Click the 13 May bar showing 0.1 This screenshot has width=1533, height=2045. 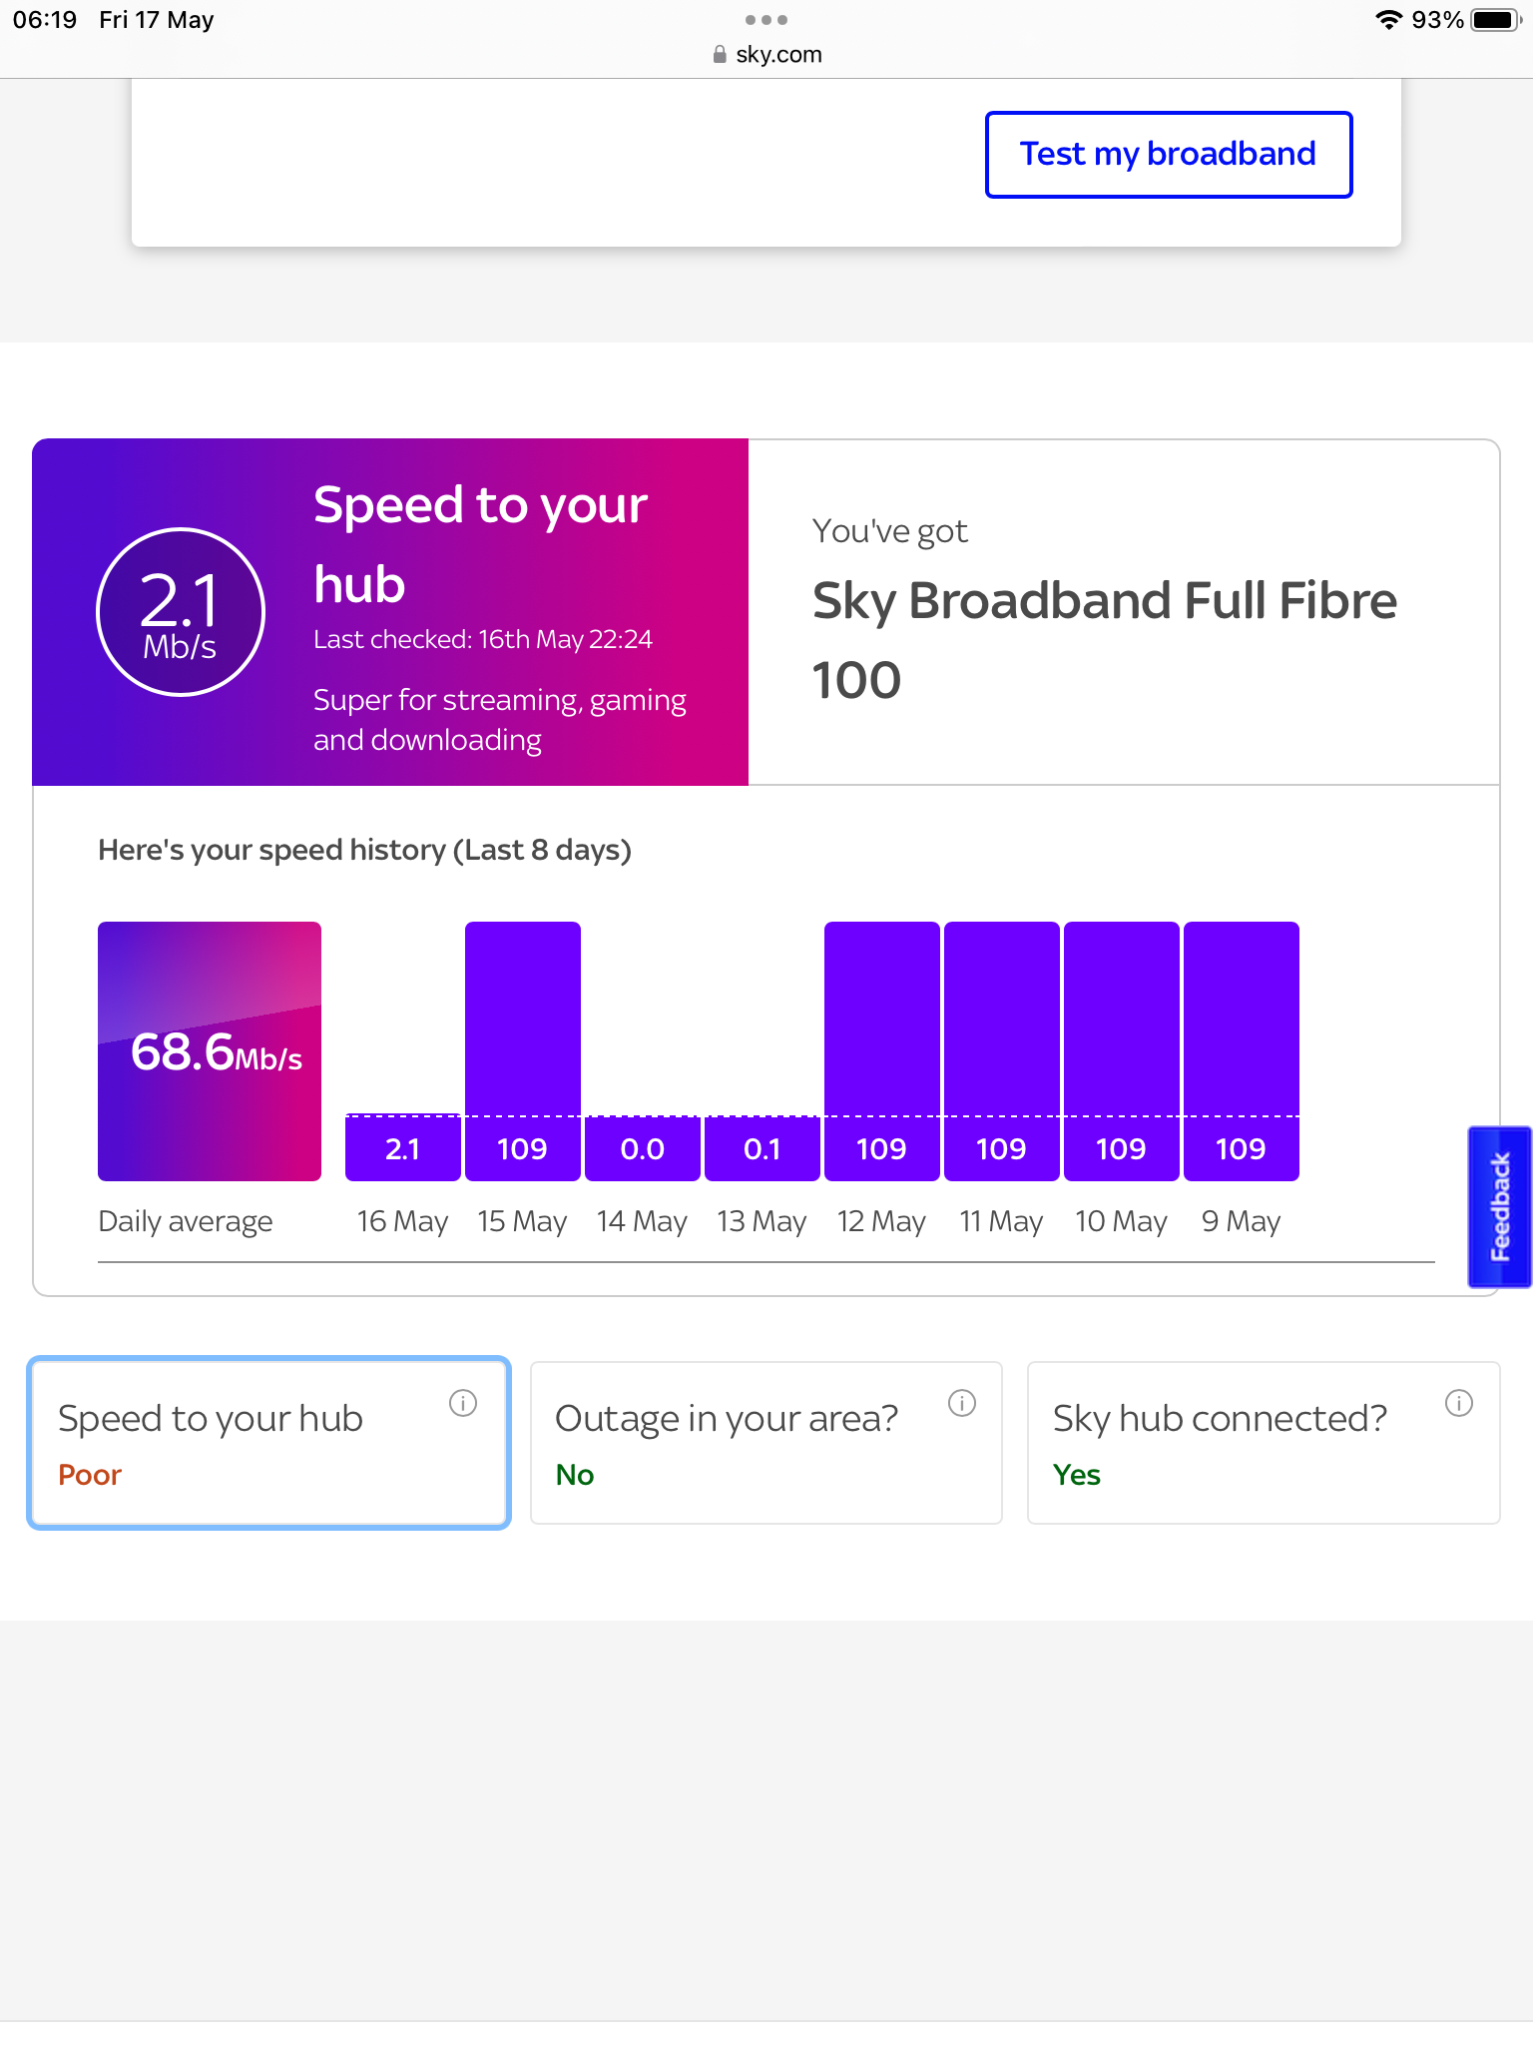(x=762, y=1148)
